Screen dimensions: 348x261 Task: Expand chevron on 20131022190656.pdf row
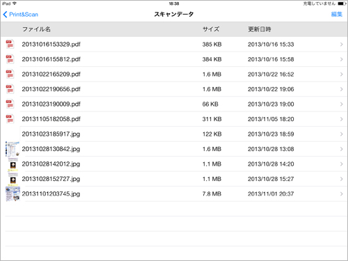pos(342,89)
